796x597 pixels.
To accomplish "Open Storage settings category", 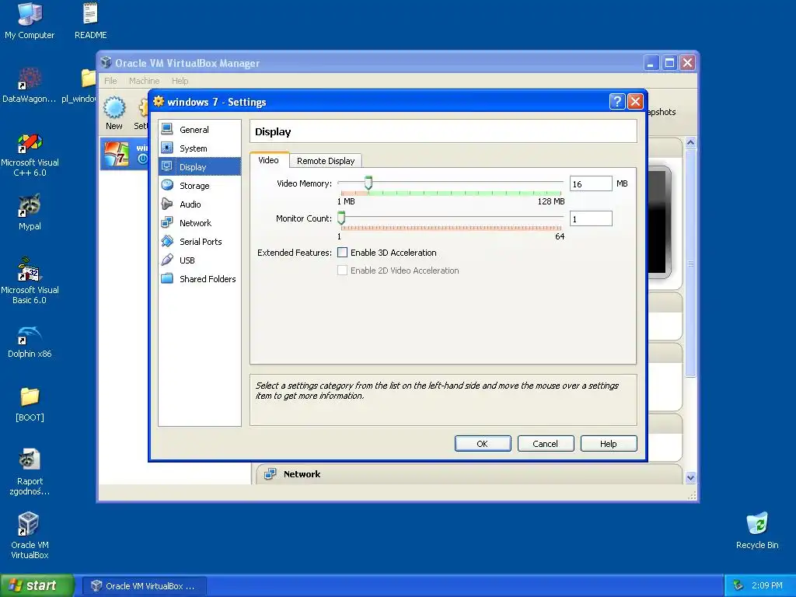I will tap(200, 185).
